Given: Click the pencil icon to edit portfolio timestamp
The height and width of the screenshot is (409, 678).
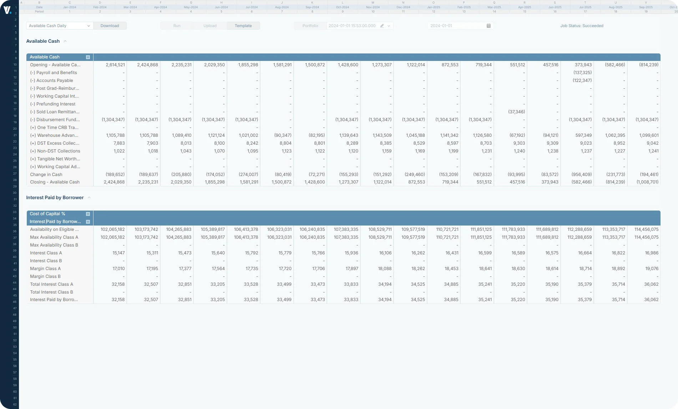Looking at the screenshot, I should coord(382,26).
